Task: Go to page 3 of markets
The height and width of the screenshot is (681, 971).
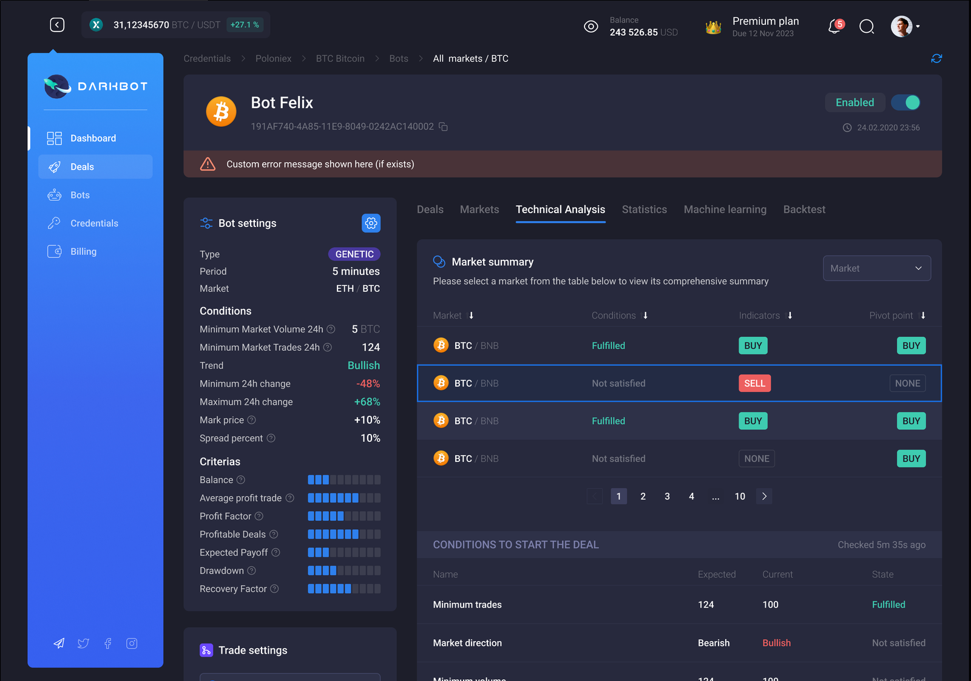Action: tap(667, 496)
